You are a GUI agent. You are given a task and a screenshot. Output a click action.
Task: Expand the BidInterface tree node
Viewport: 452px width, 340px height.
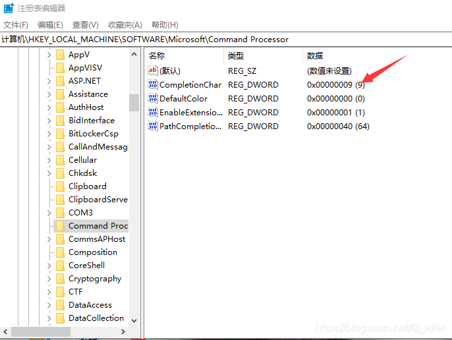(x=49, y=121)
